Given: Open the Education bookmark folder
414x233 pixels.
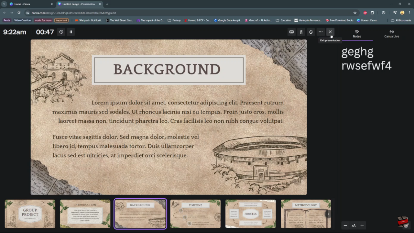Looking at the screenshot, I should (283, 20).
